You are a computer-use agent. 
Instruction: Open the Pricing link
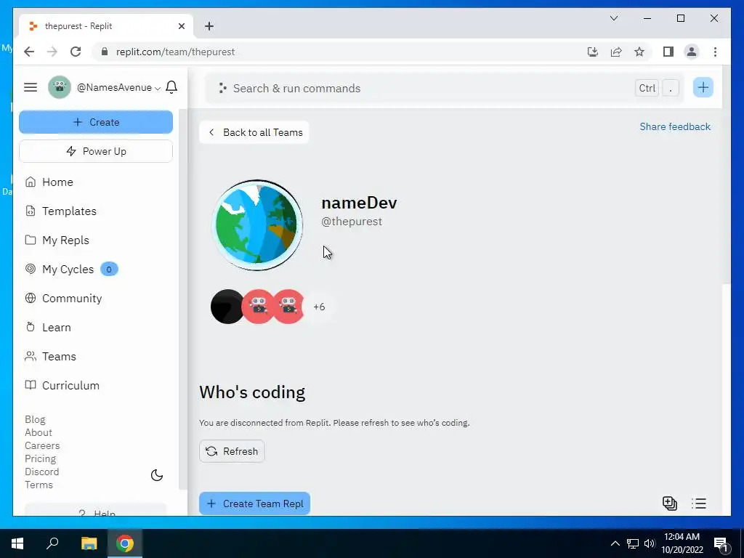pos(41,459)
